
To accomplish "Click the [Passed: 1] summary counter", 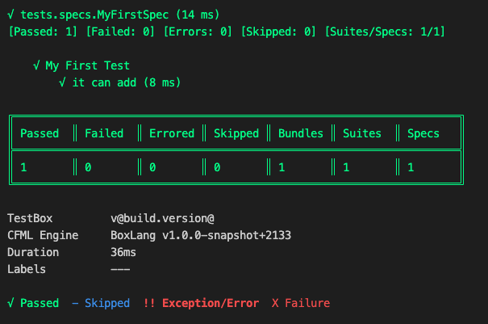I will point(40,31).
